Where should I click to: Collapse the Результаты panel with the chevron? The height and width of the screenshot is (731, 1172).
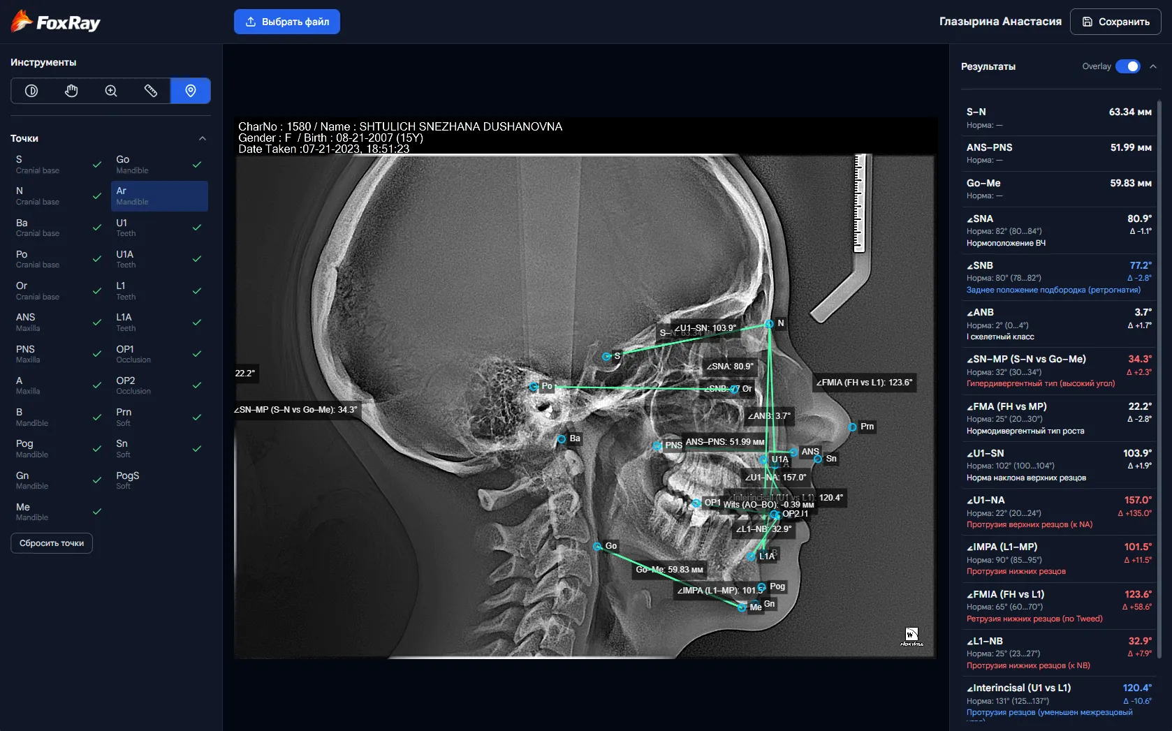(1153, 66)
